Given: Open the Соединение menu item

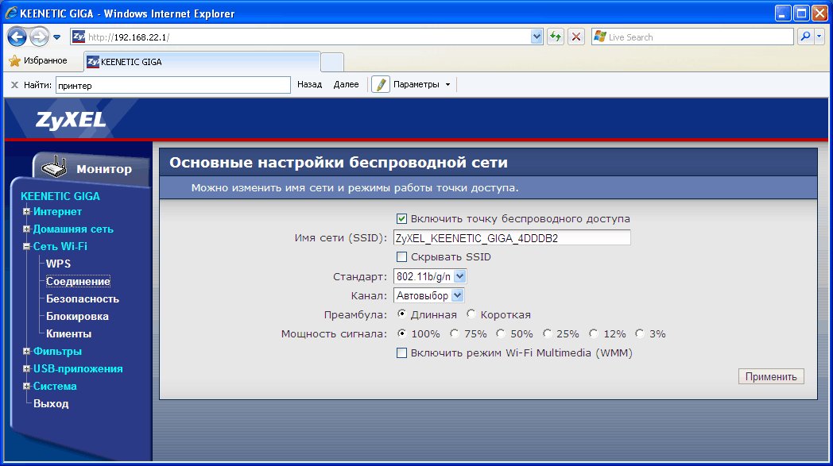Looking at the screenshot, I should [78, 281].
